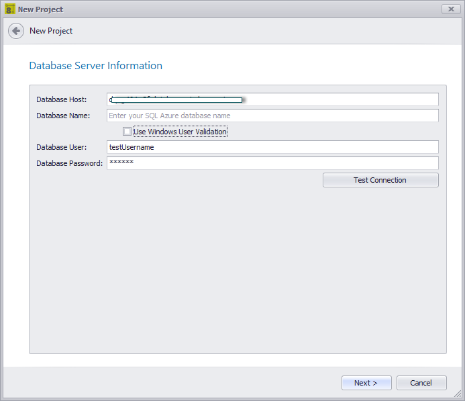Click into the Database Name field
The image size is (465, 401).
272,116
